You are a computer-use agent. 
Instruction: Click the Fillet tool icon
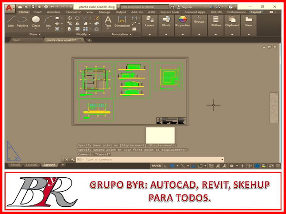tap(85, 23)
